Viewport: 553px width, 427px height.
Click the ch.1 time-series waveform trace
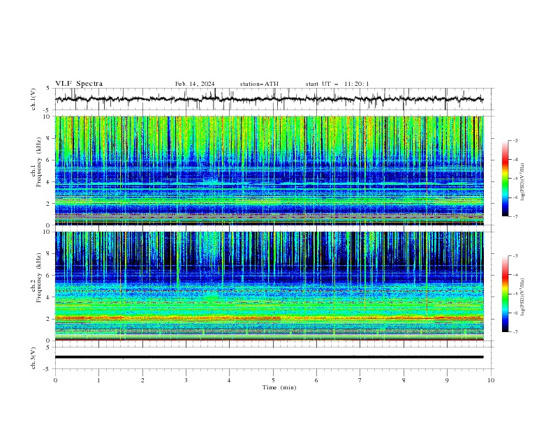(x=269, y=99)
